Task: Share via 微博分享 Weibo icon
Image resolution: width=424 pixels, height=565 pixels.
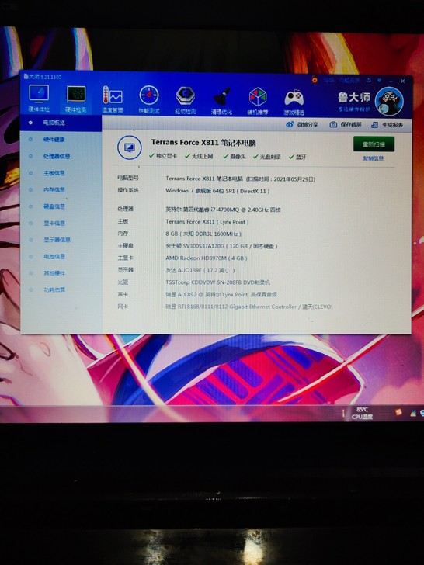Action: 302,124
